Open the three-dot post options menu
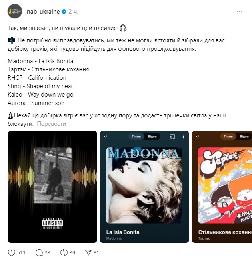Image resolution: width=252 pixels, height=262 pixels. pos(240,12)
